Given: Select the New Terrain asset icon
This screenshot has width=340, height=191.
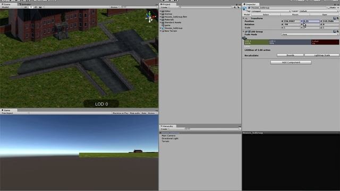Looking at the screenshot, I should [x=163, y=31].
